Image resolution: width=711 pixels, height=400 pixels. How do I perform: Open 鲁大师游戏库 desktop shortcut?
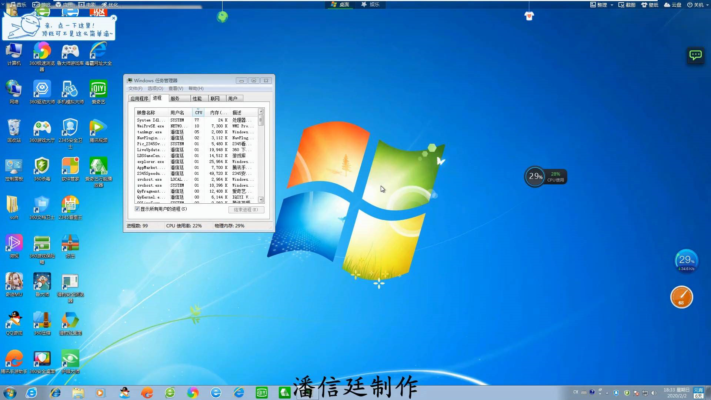tap(70, 54)
